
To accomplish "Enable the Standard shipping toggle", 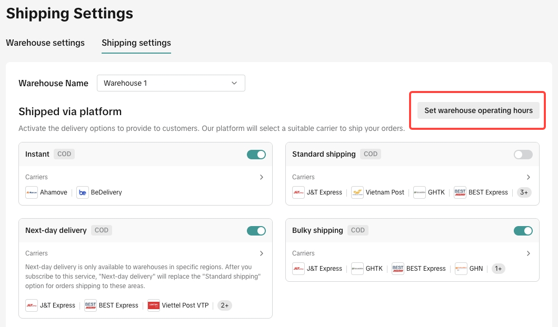I will coord(523,155).
